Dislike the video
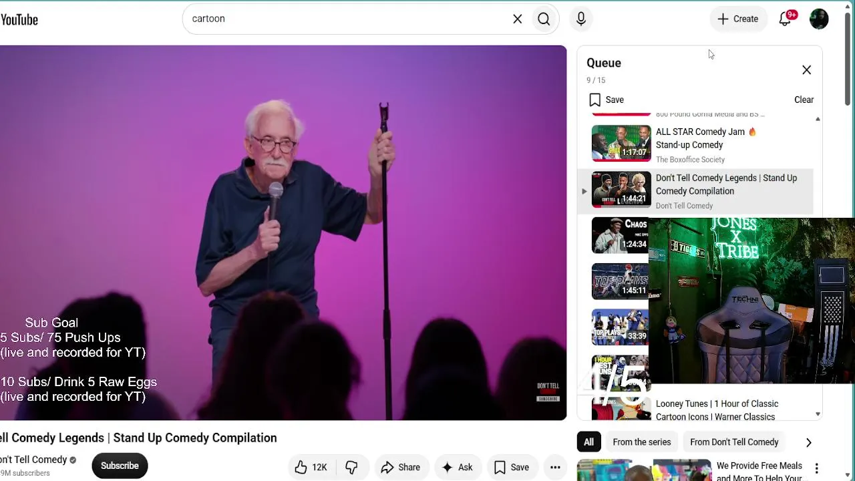 [x=352, y=468]
